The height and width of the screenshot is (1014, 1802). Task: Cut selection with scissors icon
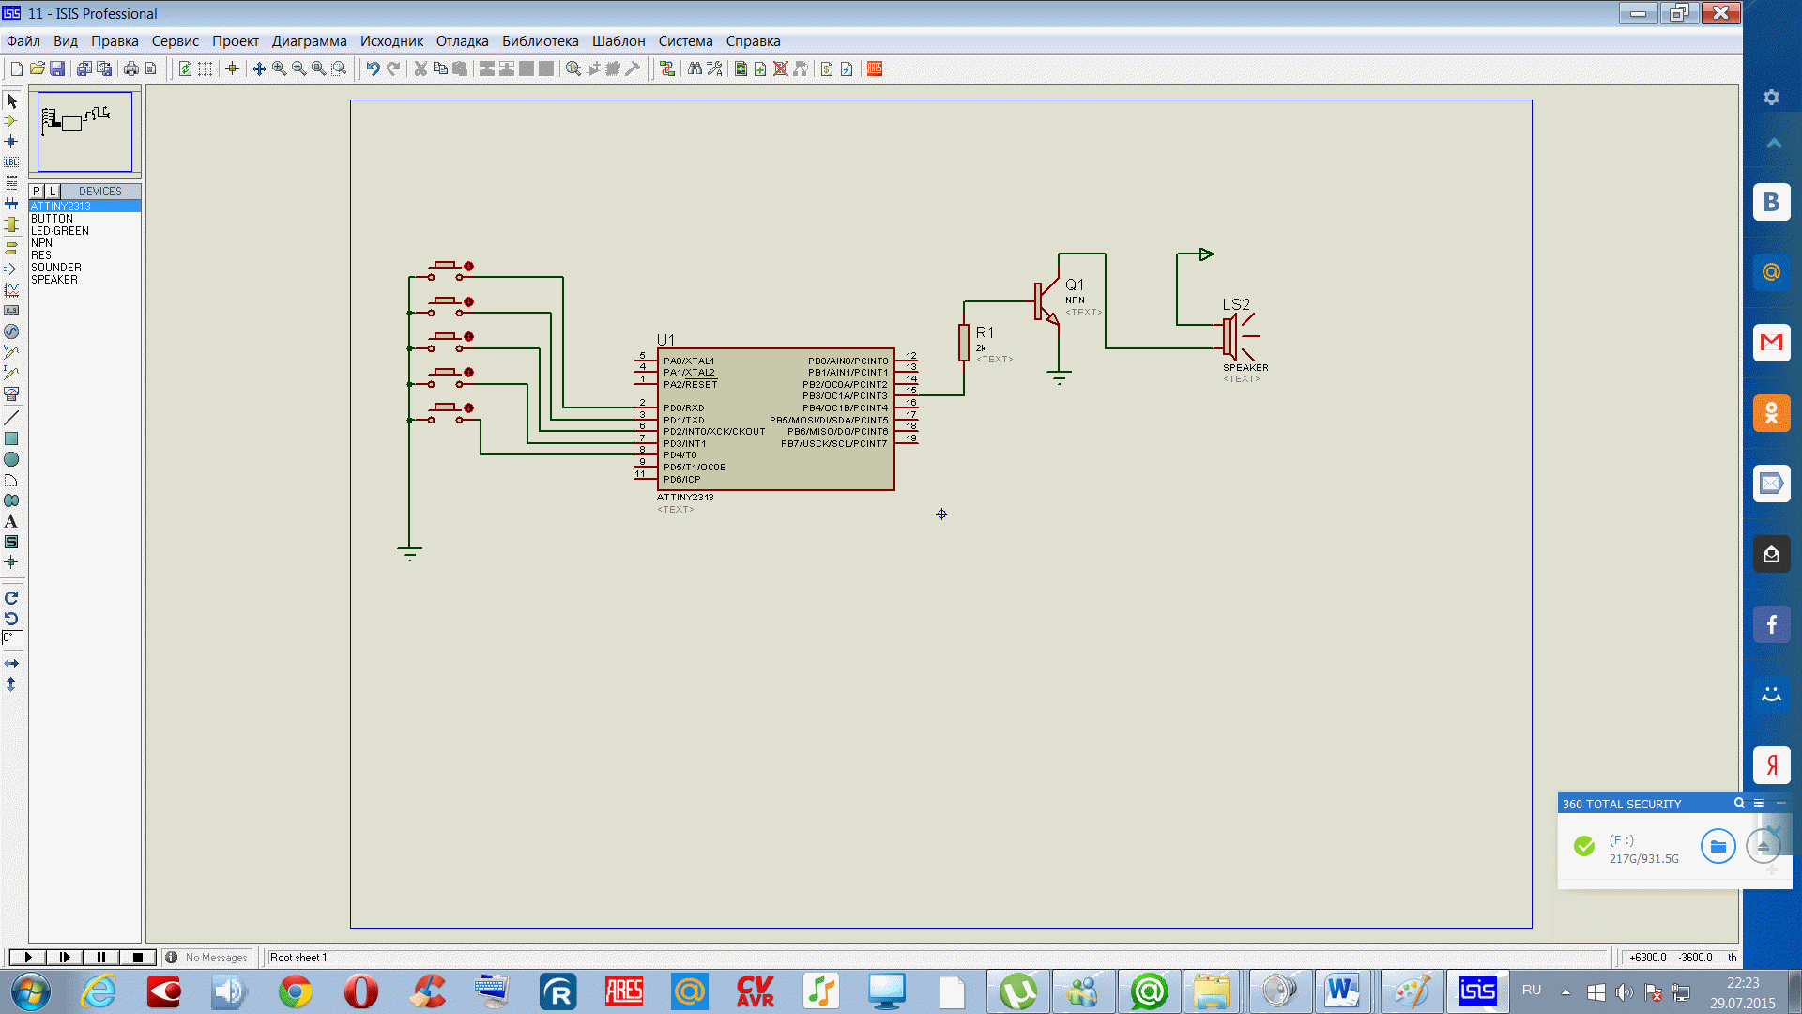420,69
